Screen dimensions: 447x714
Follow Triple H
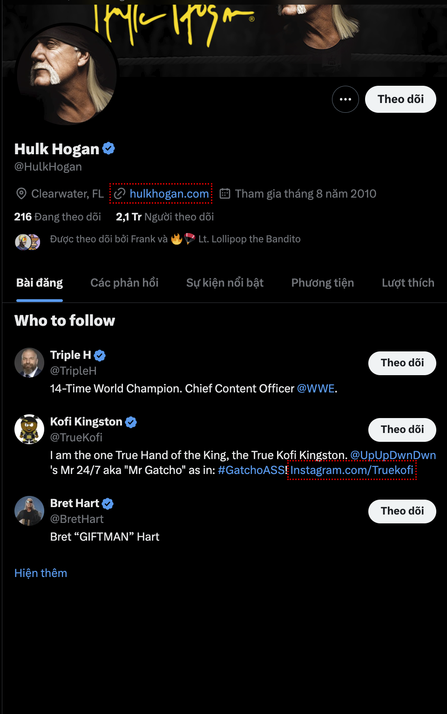(x=402, y=363)
